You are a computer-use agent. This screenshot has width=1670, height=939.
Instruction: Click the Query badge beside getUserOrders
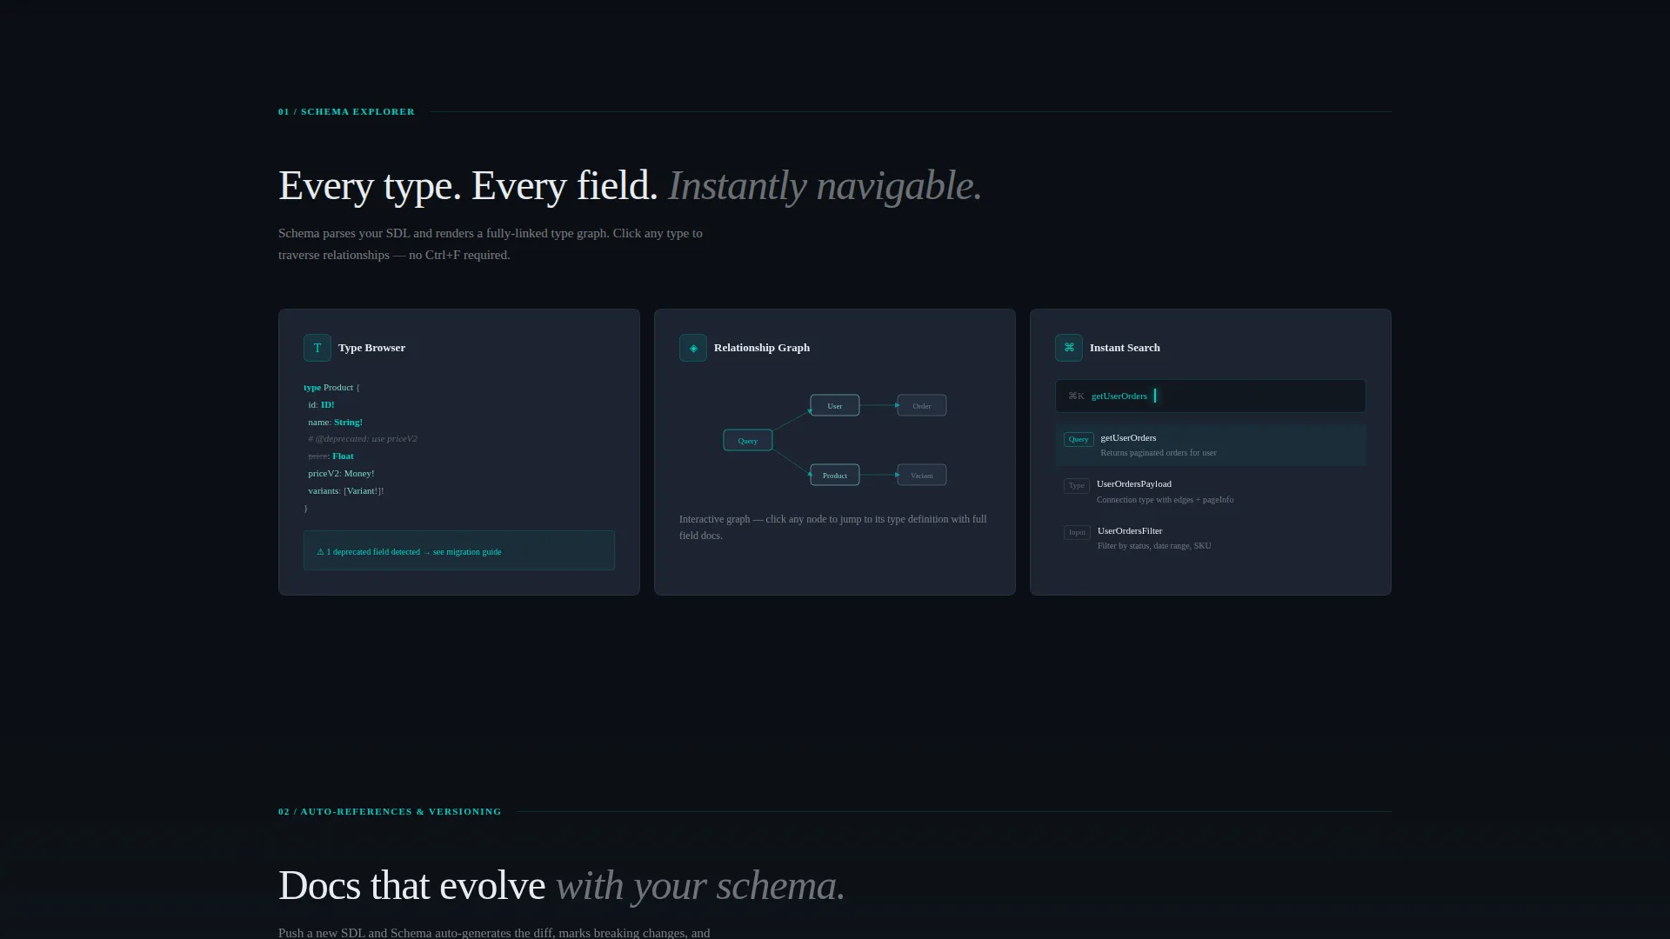[x=1079, y=439]
